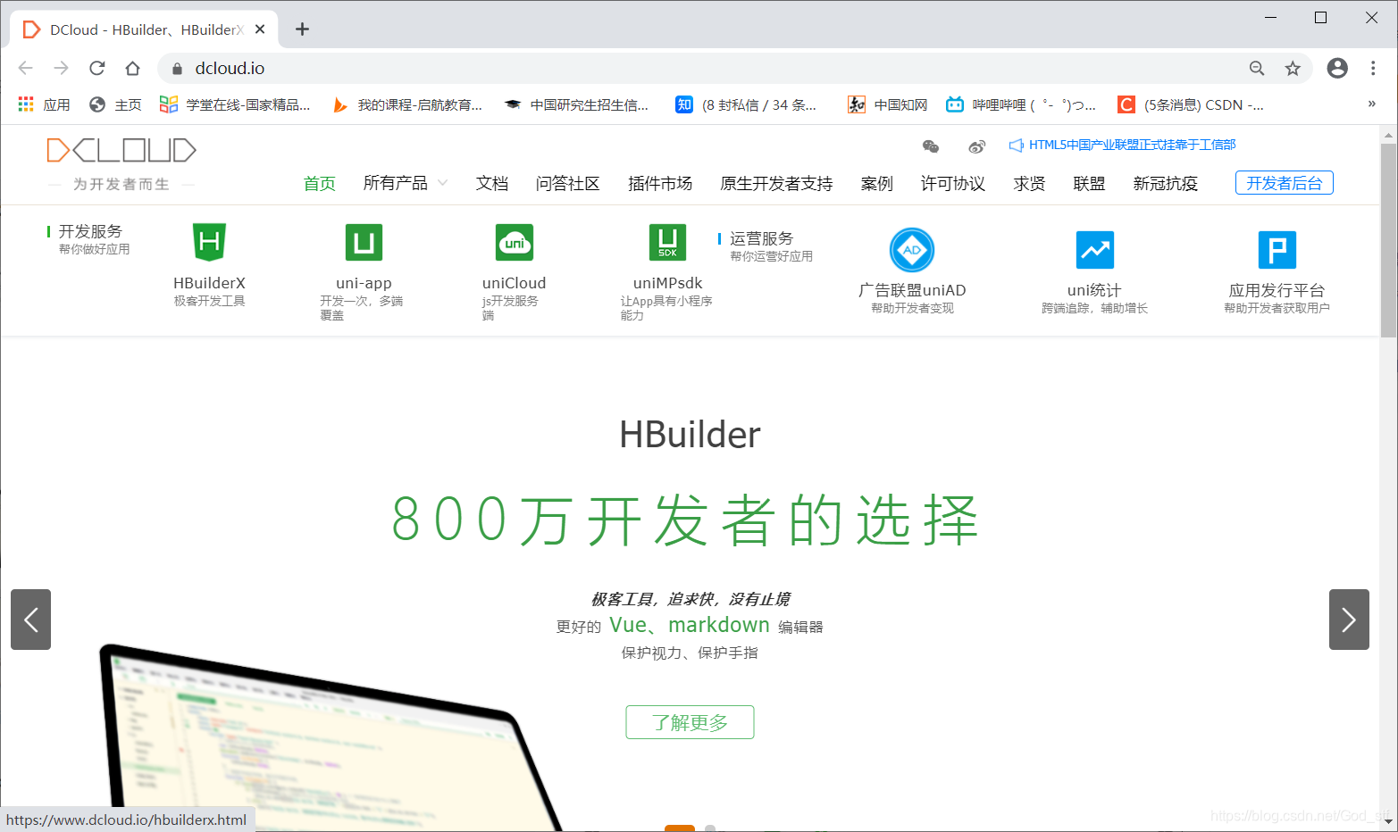Click the green 'Vue、markdown' slide text
1398x832 pixels.
click(x=690, y=625)
